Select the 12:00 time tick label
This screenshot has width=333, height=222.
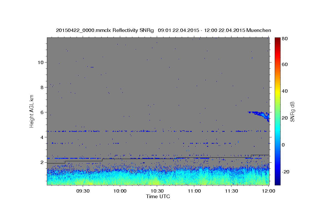coord(269,191)
